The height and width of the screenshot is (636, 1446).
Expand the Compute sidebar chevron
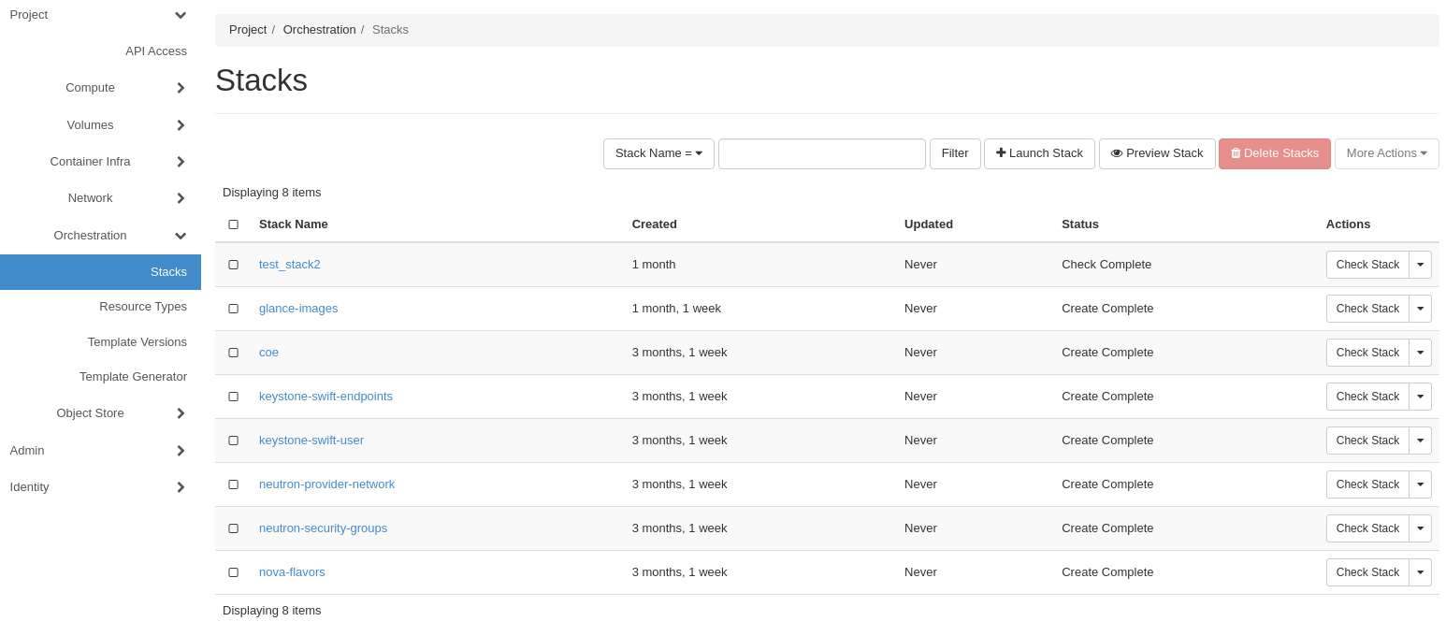(180, 88)
